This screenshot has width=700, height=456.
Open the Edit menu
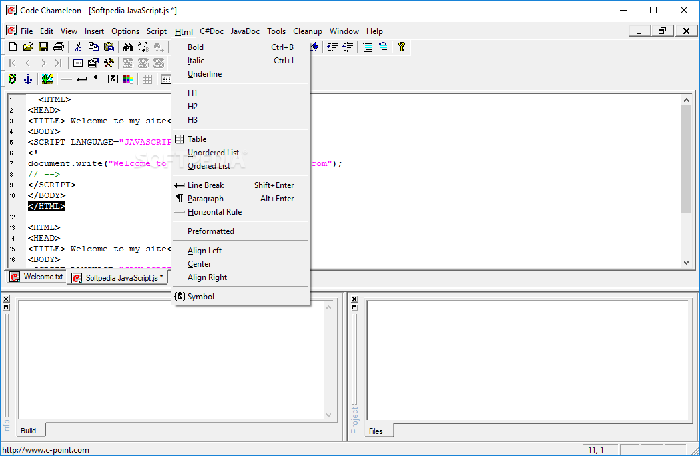47,31
